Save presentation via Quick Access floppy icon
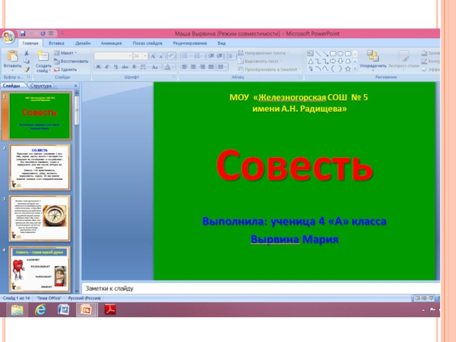 click(23, 34)
